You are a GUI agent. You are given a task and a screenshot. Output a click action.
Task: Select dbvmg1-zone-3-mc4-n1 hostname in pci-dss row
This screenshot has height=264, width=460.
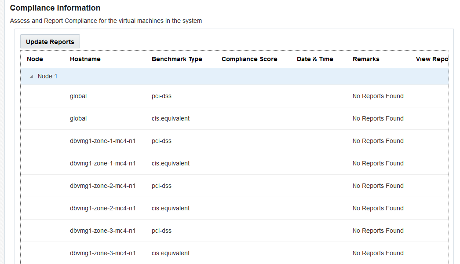(x=102, y=231)
